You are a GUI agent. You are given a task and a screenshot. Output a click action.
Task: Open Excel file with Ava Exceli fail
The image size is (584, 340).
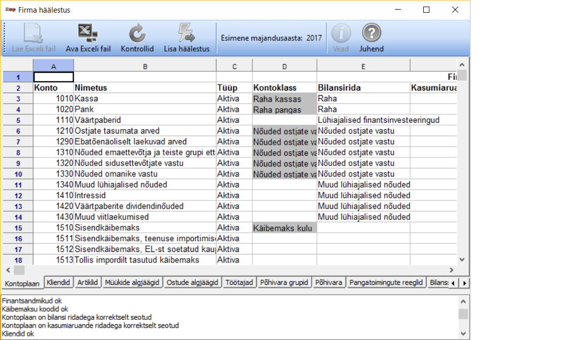[x=88, y=34]
